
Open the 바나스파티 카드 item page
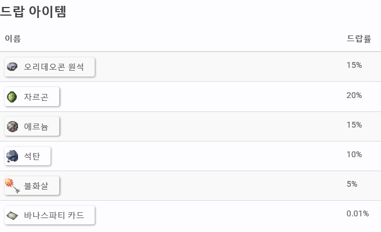click(49, 215)
